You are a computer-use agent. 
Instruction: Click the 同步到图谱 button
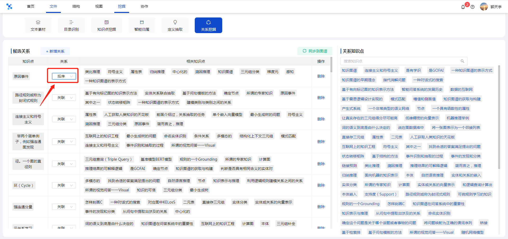315,51
